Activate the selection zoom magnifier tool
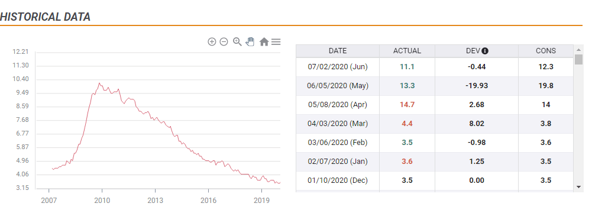This screenshot has width=592, height=216. click(237, 41)
